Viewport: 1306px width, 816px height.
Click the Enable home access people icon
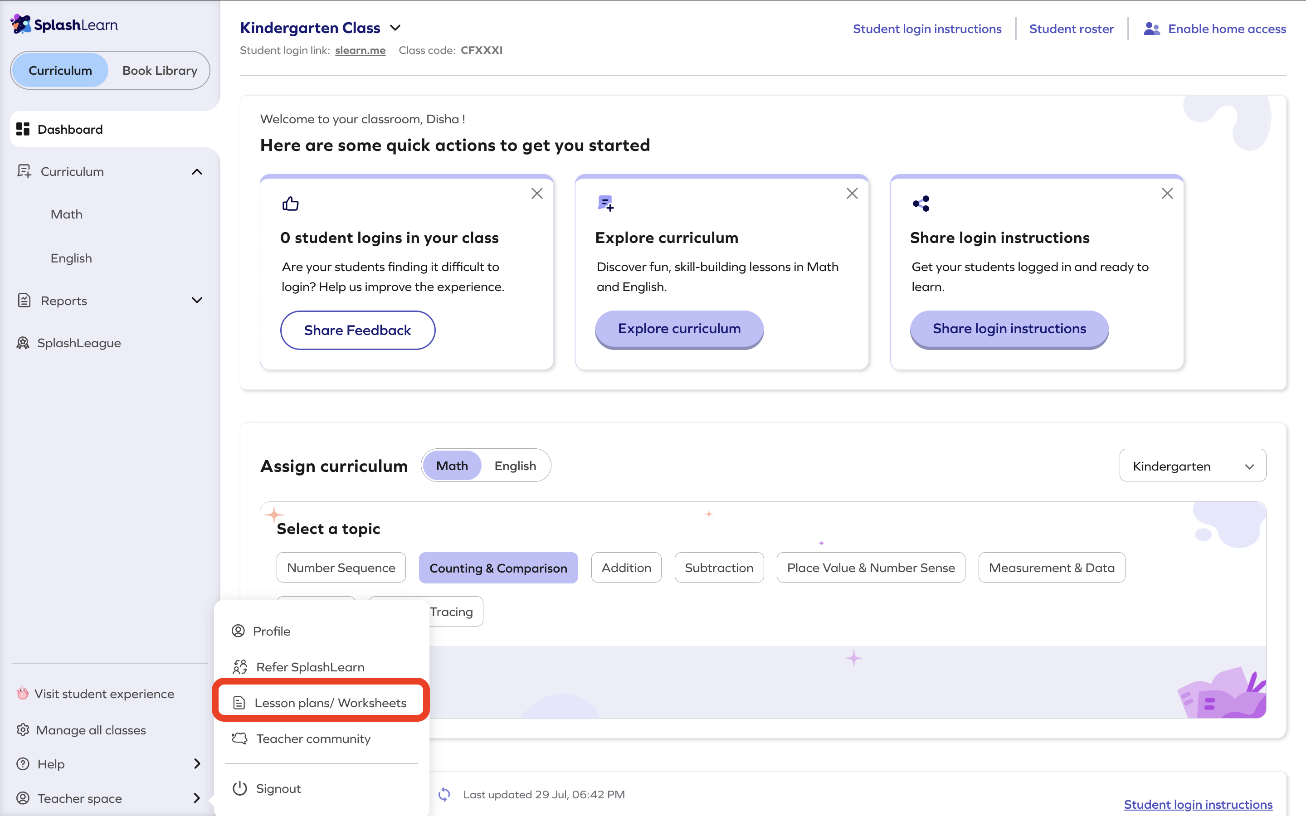(x=1152, y=29)
